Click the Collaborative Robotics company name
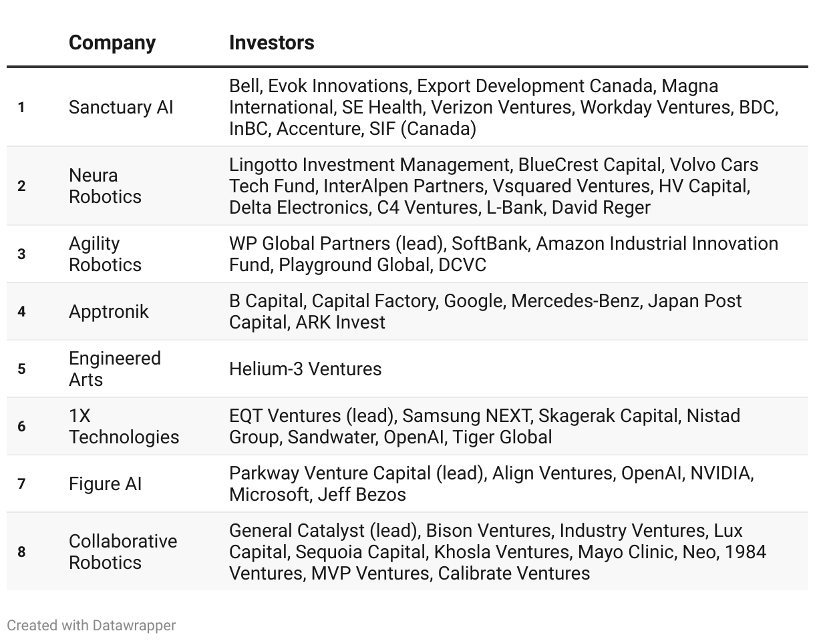The width and height of the screenshot is (815, 641). [123, 552]
